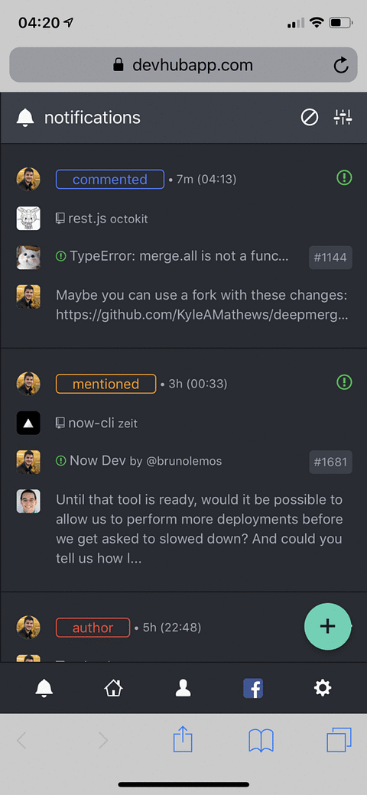
Task: Go to the home feed icon
Action: pos(114,688)
